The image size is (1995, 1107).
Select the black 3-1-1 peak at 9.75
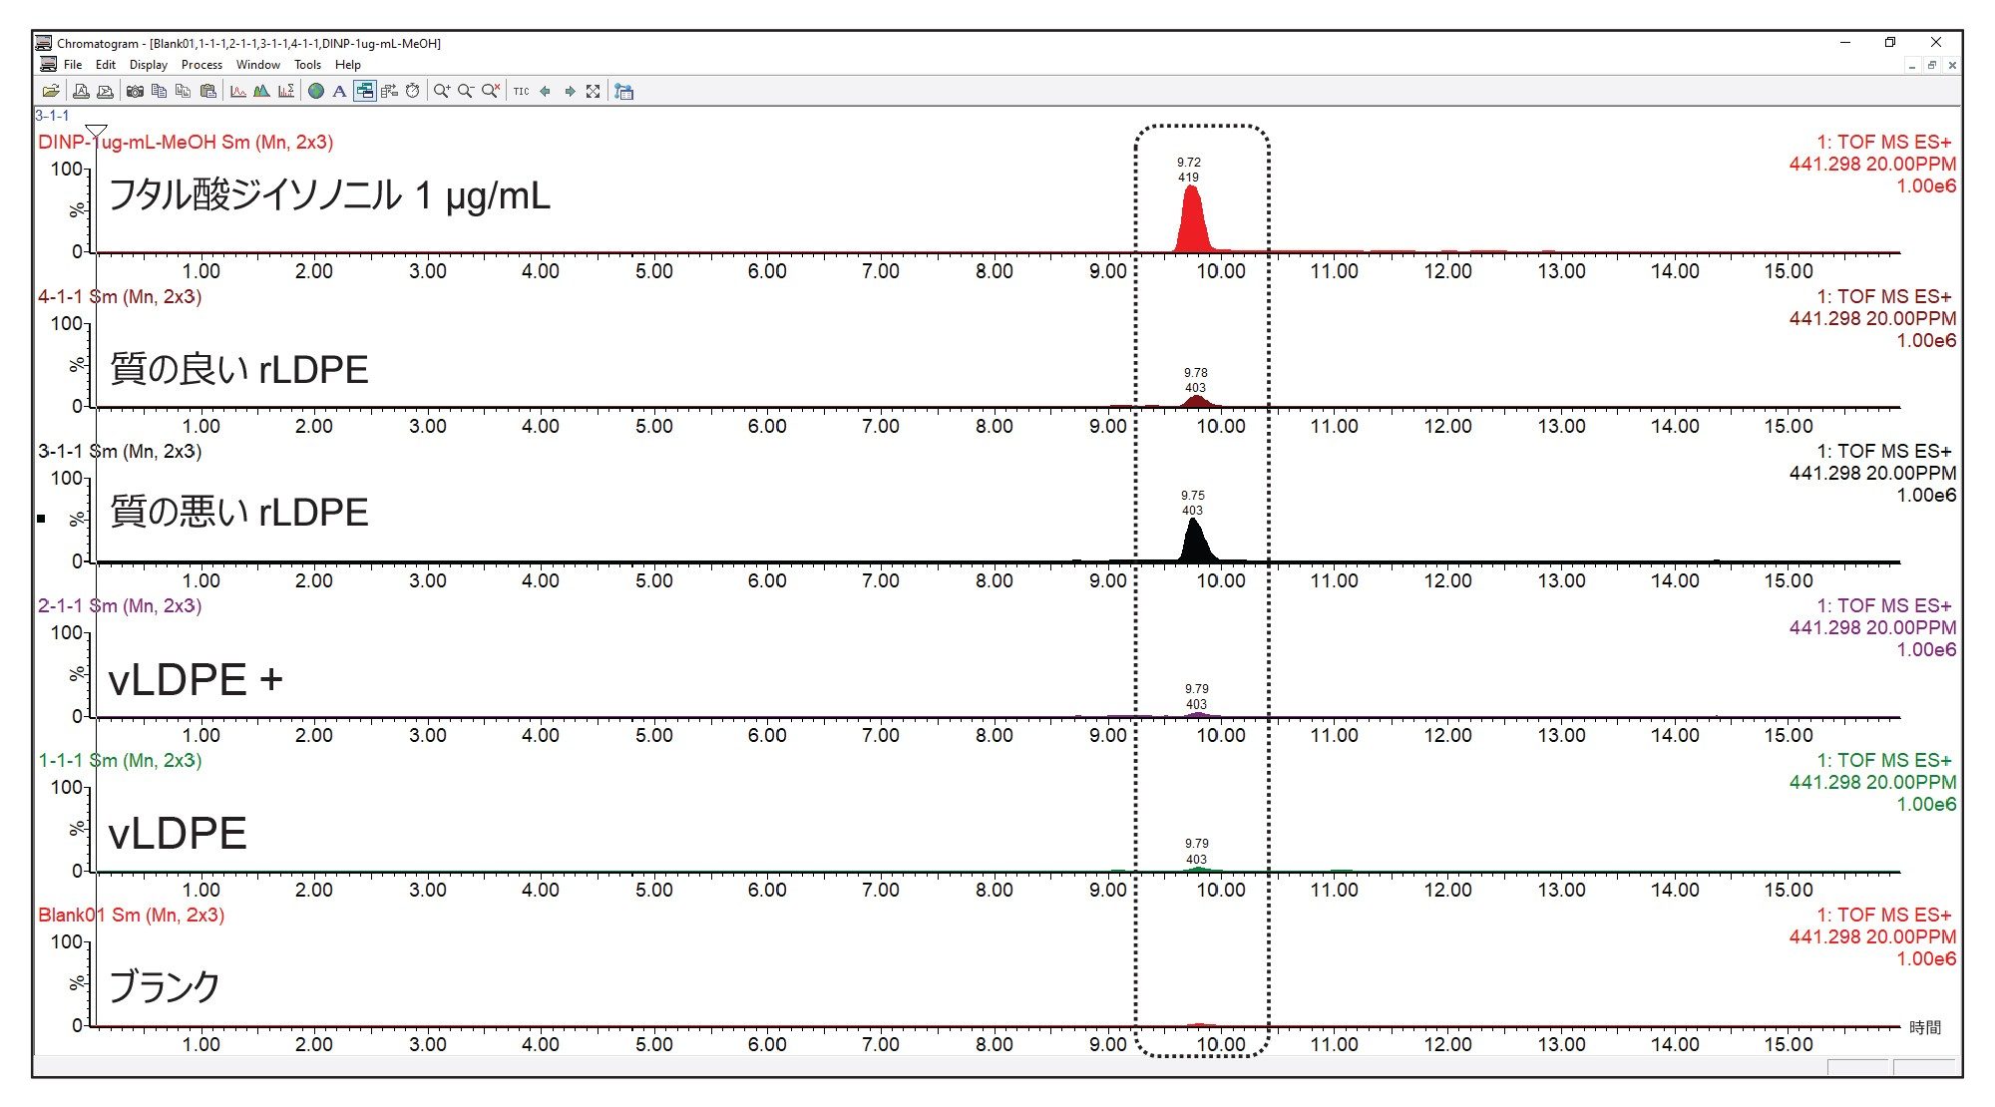coord(1194,543)
